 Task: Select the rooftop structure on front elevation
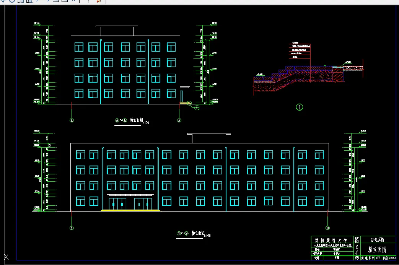tap(209, 138)
